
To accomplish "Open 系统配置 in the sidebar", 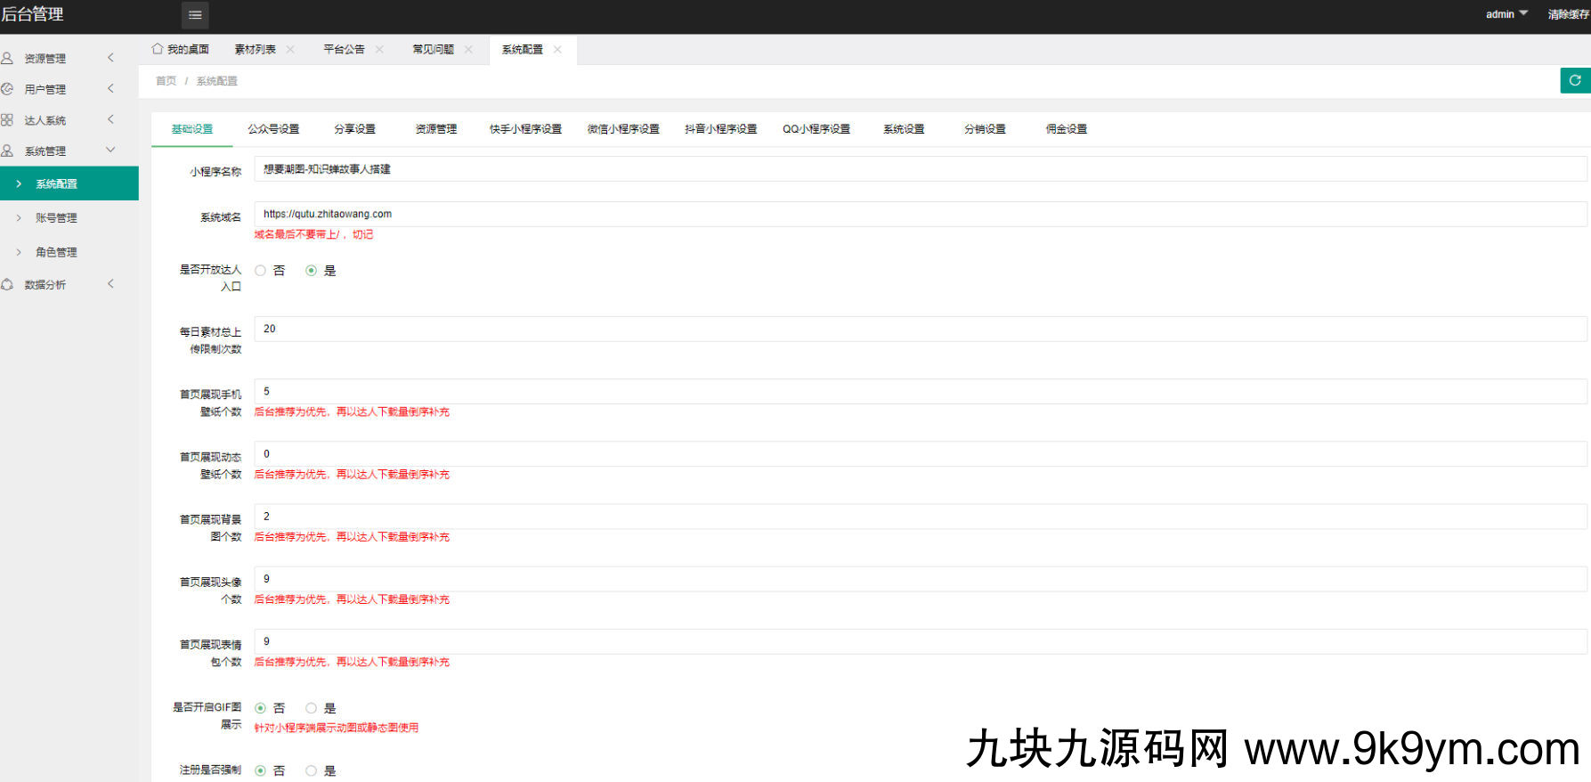I will tap(69, 183).
